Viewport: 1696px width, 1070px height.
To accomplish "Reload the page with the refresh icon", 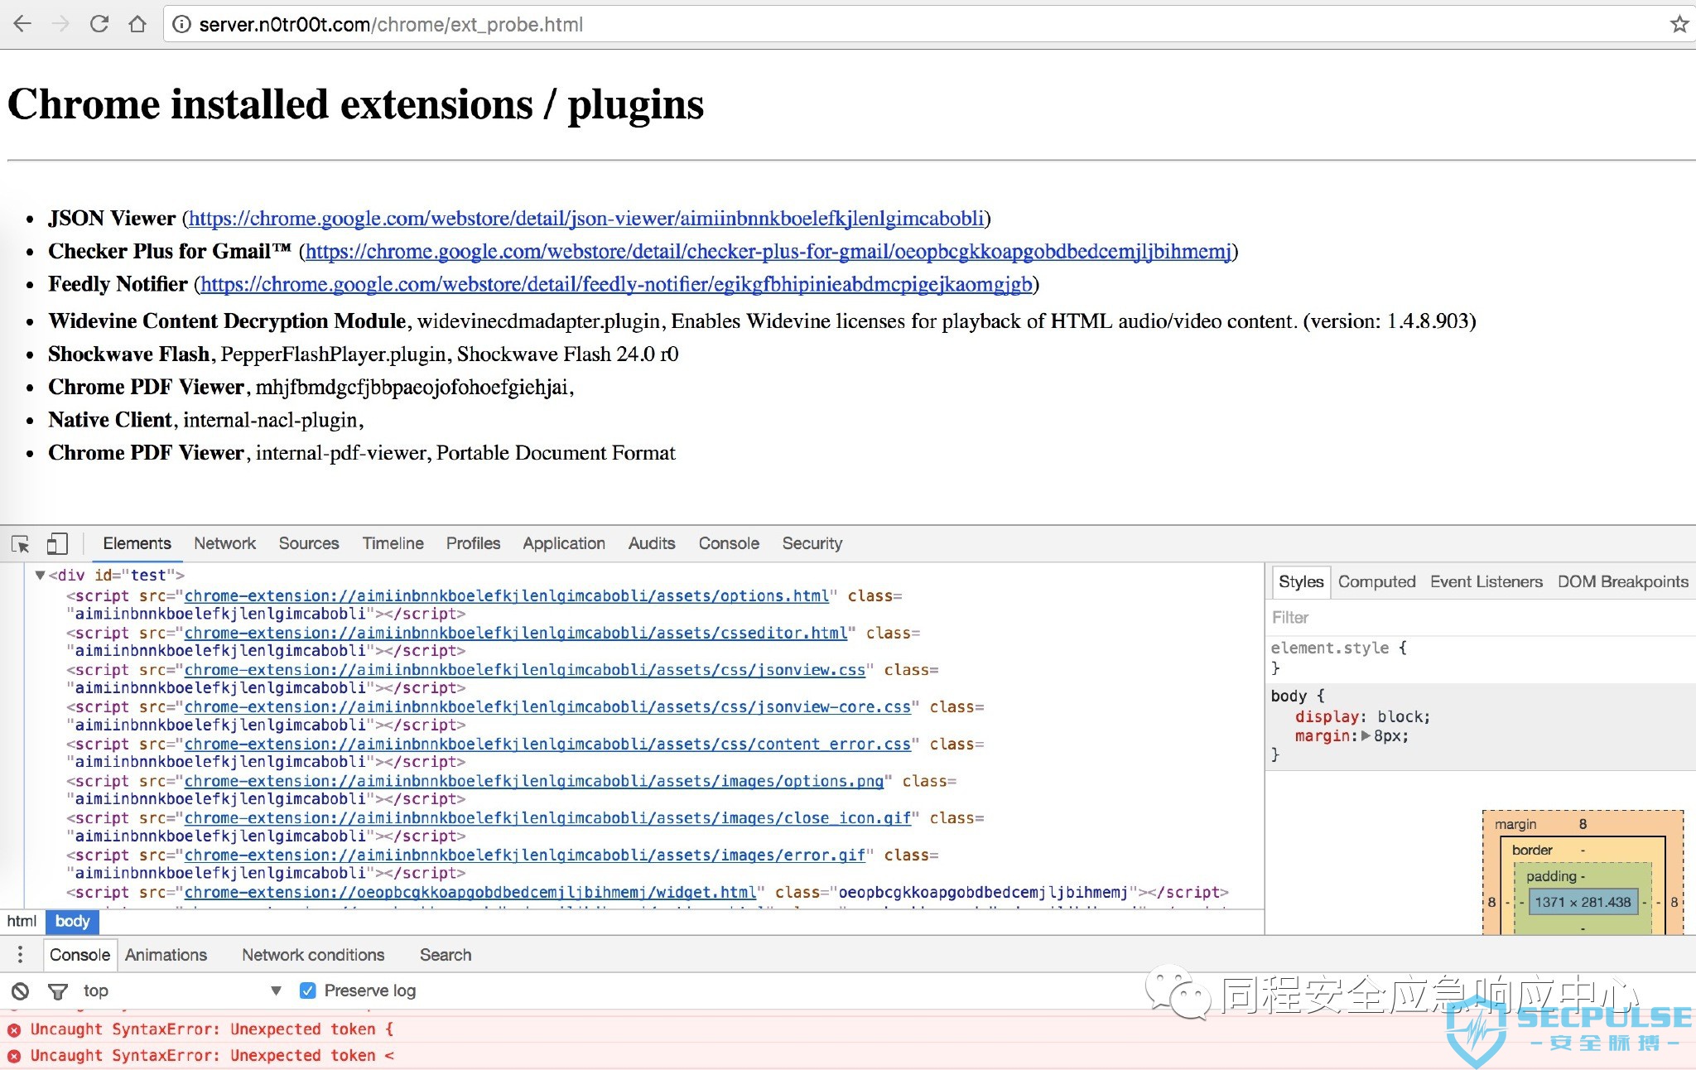I will tap(99, 24).
